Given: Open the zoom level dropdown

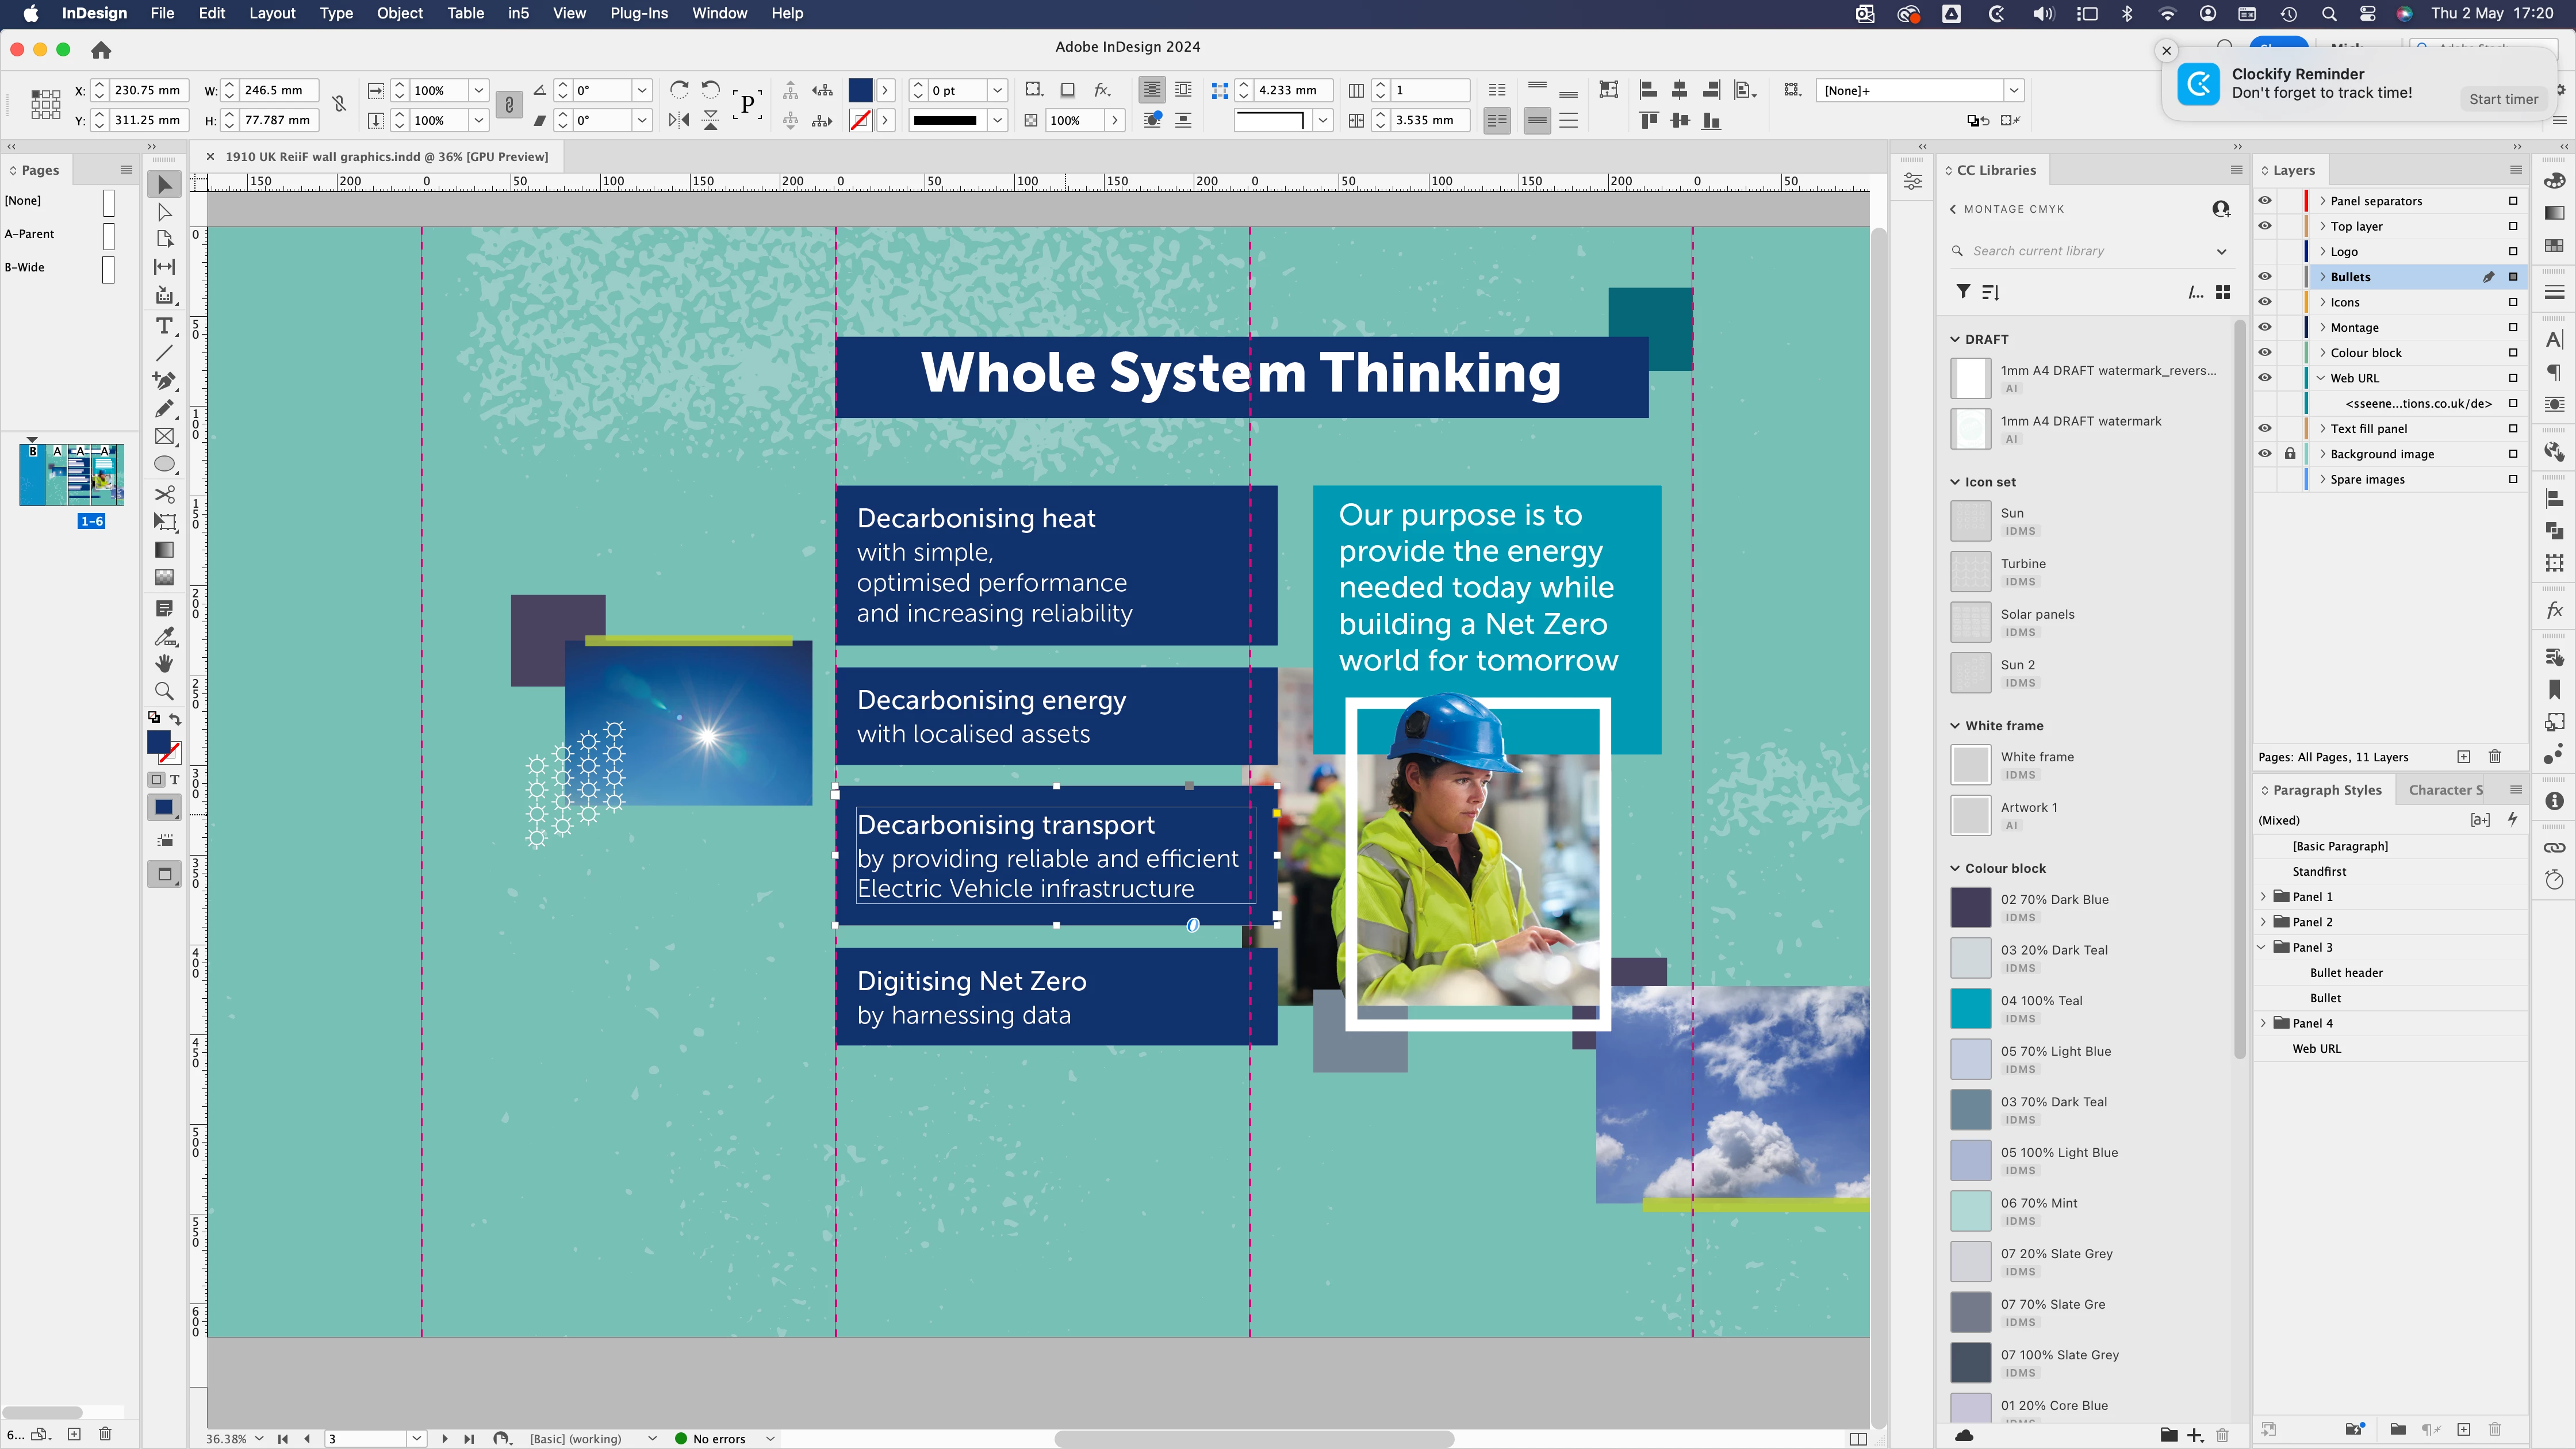Looking at the screenshot, I should tap(259, 1438).
